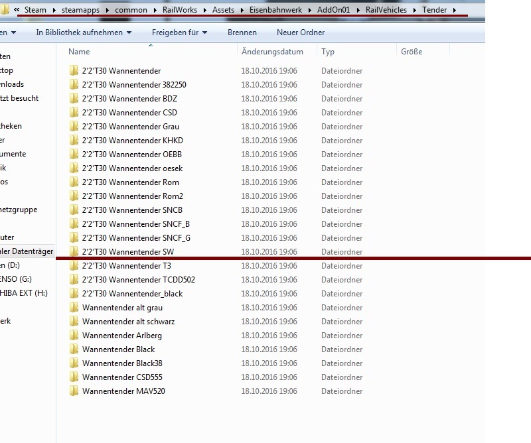The width and height of the screenshot is (531, 443).
Task: Expand breadcrumb arrow after Assets
Action: [242, 10]
